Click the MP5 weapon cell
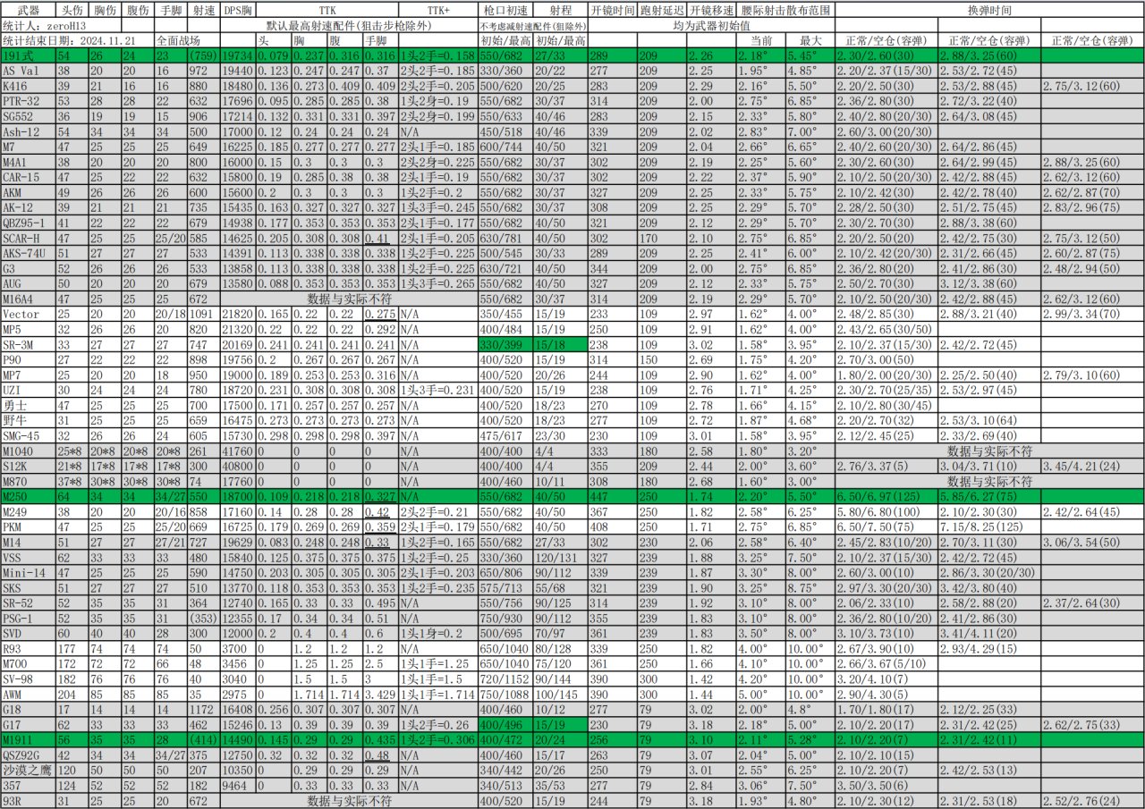 (x=27, y=329)
